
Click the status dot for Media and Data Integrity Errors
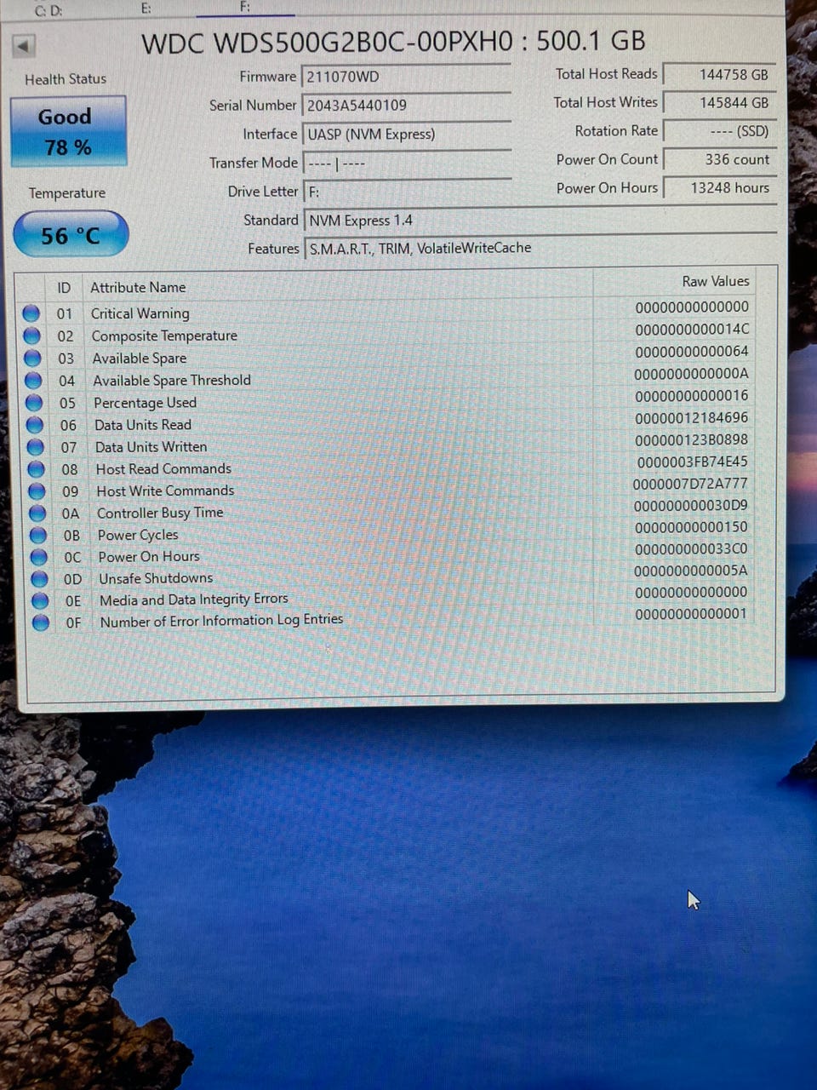tap(40, 600)
